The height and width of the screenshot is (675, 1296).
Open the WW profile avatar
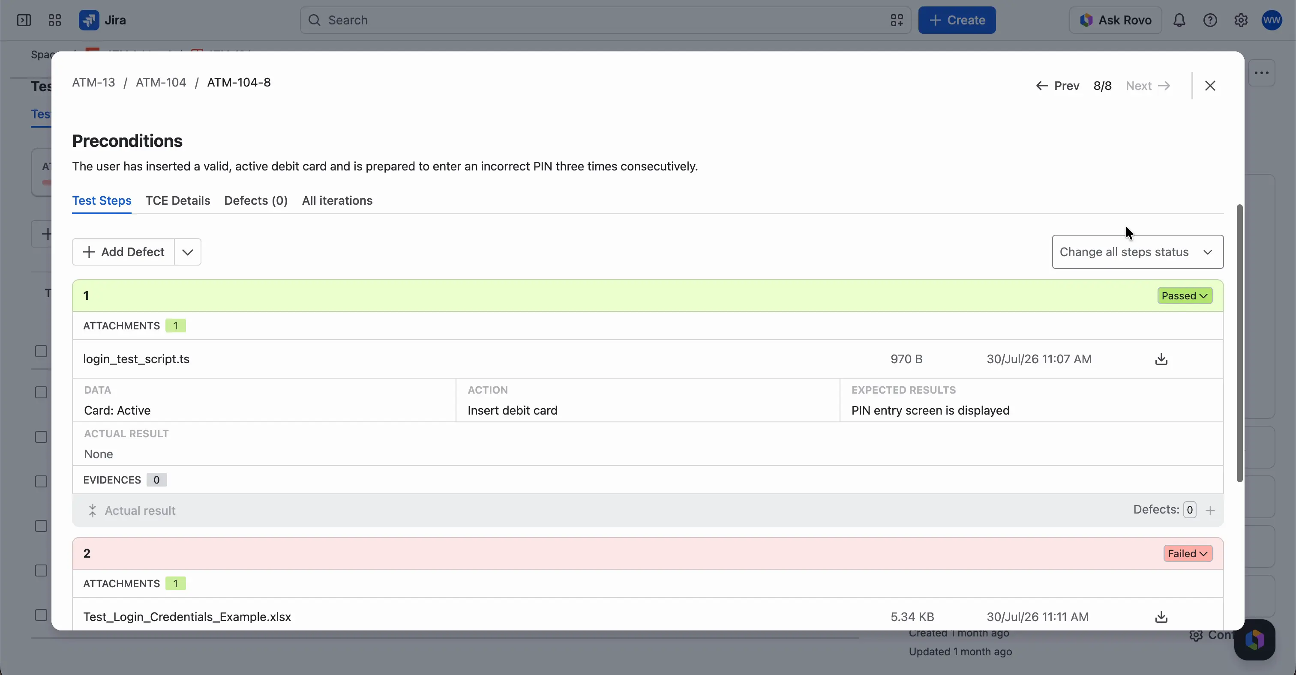[x=1272, y=20]
